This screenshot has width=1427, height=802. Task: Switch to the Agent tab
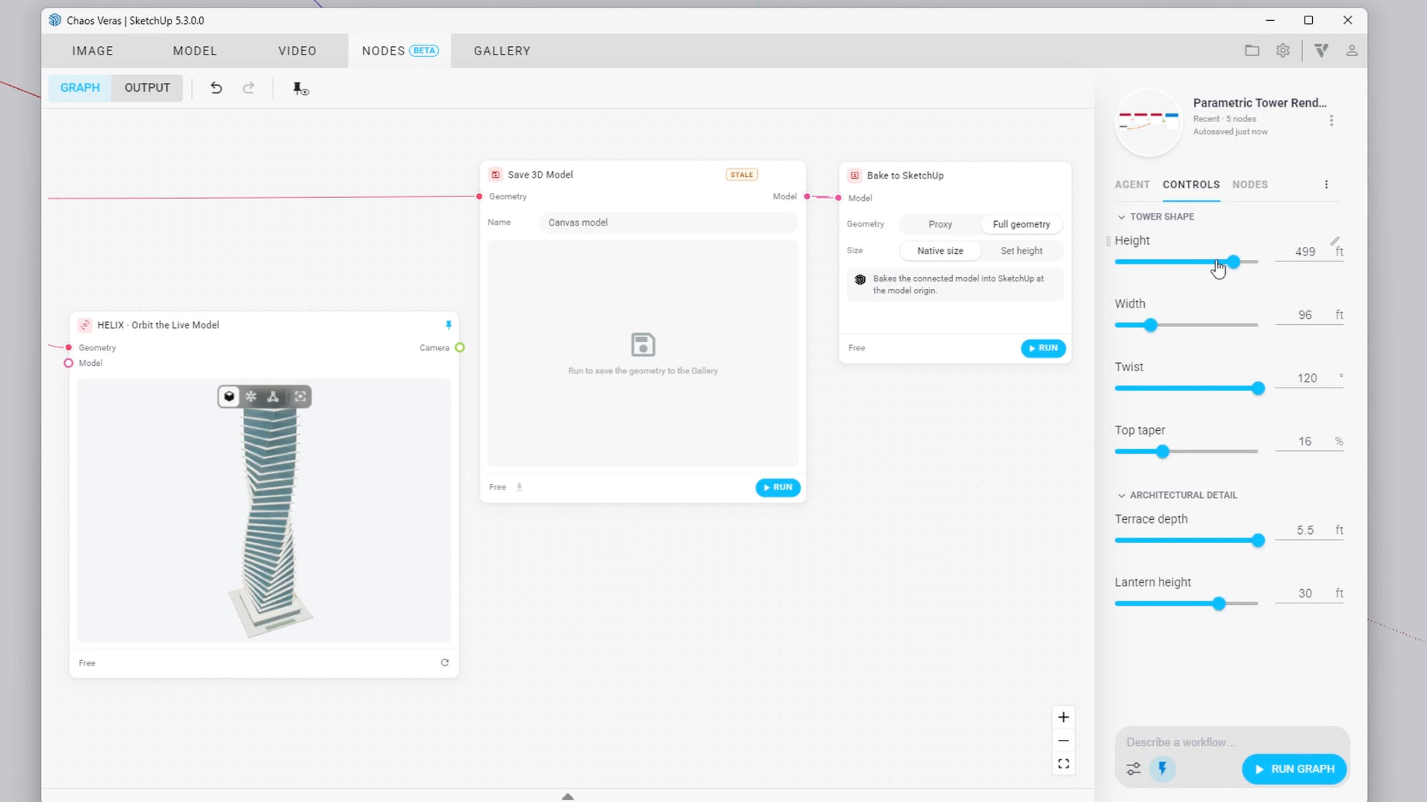click(x=1132, y=185)
